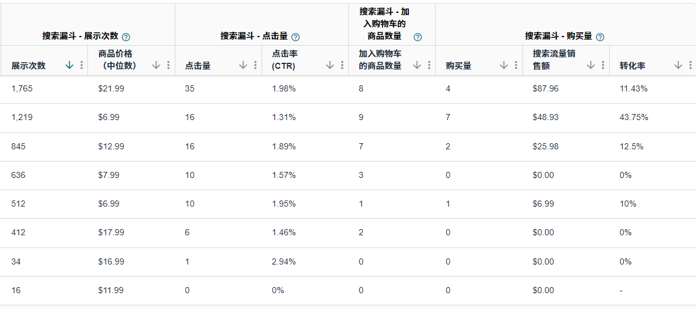The width and height of the screenshot is (696, 309).
Task: Click help icon beside 搜索漏斗 - 点击量
Action: tap(296, 37)
